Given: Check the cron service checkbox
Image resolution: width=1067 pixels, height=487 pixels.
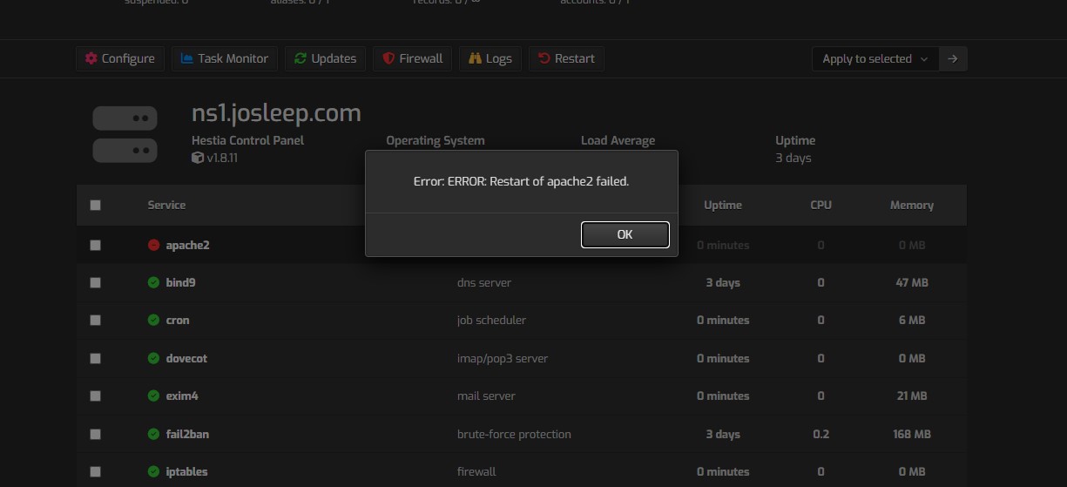Looking at the screenshot, I should click(x=95, y=321).
